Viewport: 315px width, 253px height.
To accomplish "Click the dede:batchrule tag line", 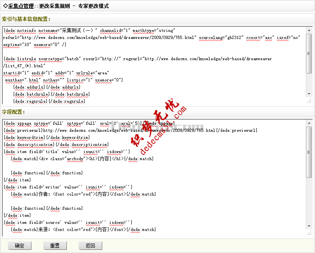I will tap(51, 94).
